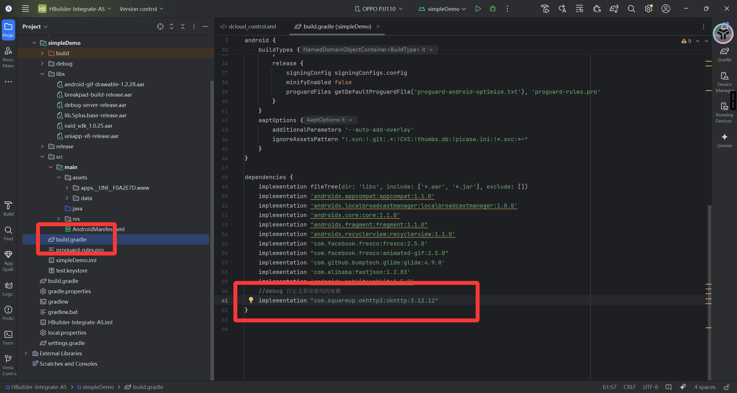737x393 pixels.
Task: Click HBuilder-Integrate-AS in breadcrumb bar
Action: pyautogui.click(x=36, y=387)
